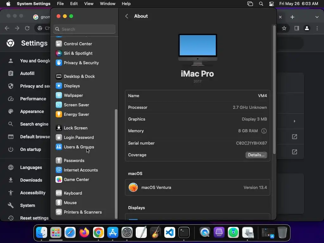Open the Help menu
The image size is (324, 243).
(x=126, y=4)
